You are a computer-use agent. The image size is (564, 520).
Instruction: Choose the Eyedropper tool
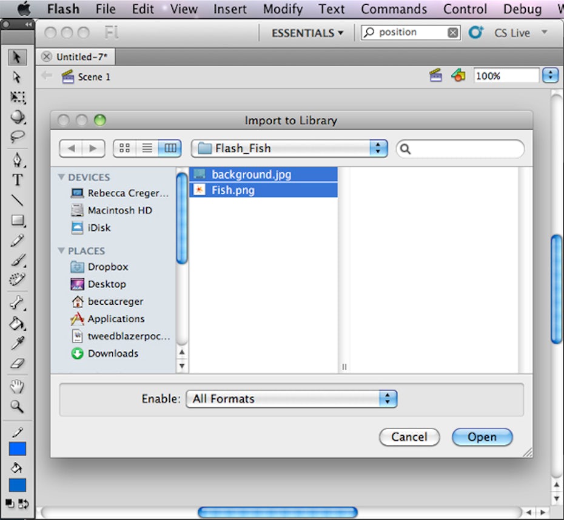pos(18,343)
